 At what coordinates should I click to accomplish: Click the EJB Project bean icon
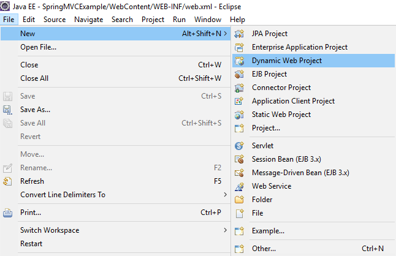[239, 74]
